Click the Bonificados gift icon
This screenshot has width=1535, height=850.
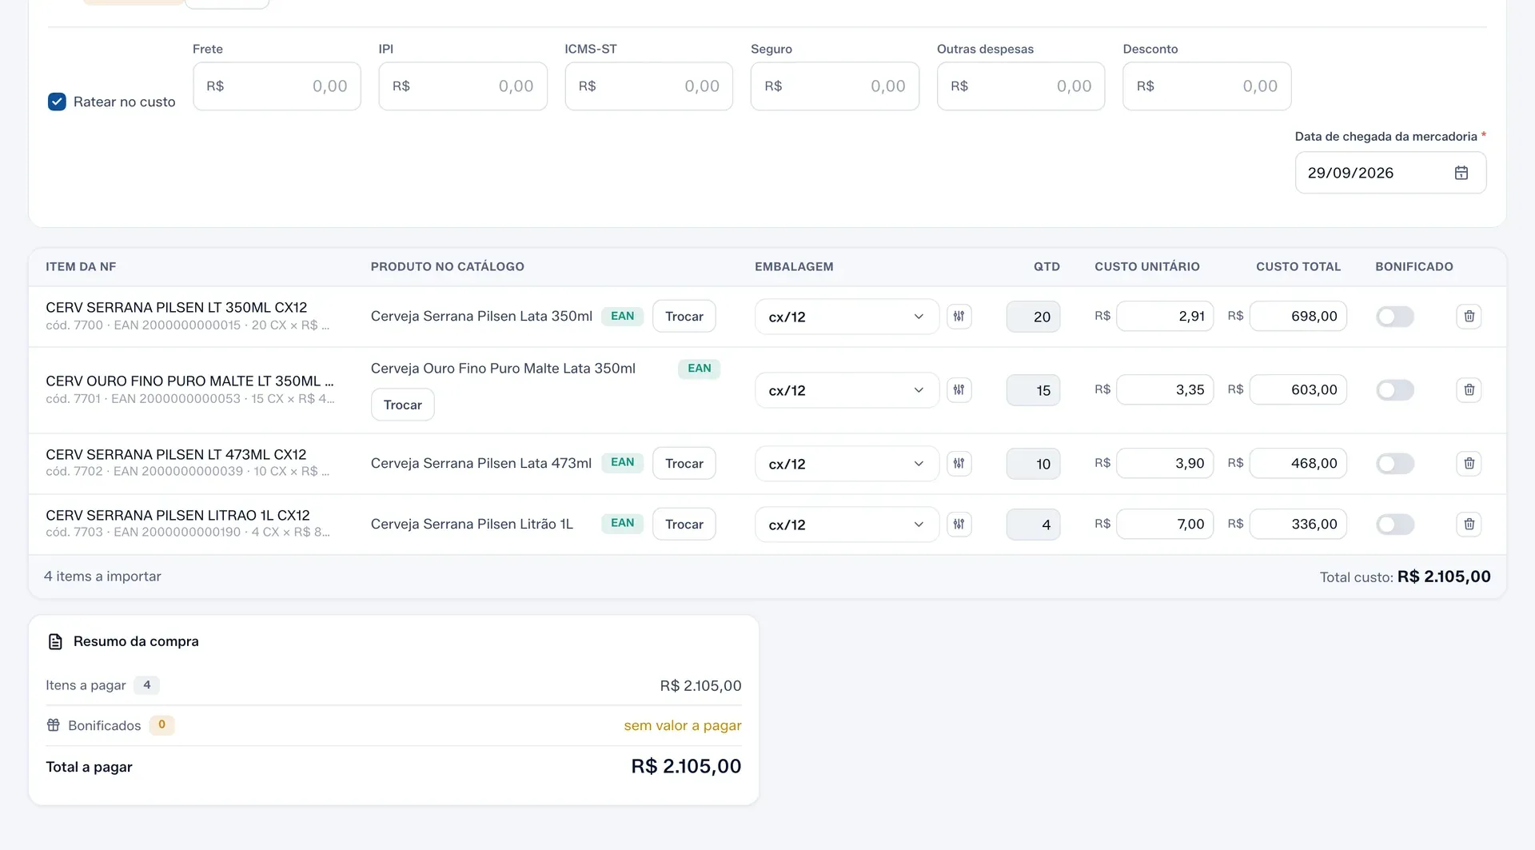pos(54,725)
